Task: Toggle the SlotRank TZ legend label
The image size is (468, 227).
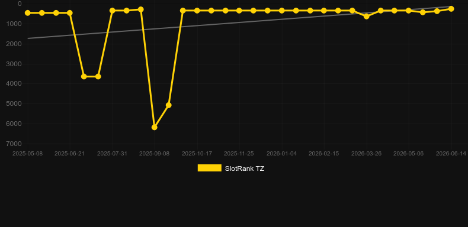Action: (x=245, y=168)
